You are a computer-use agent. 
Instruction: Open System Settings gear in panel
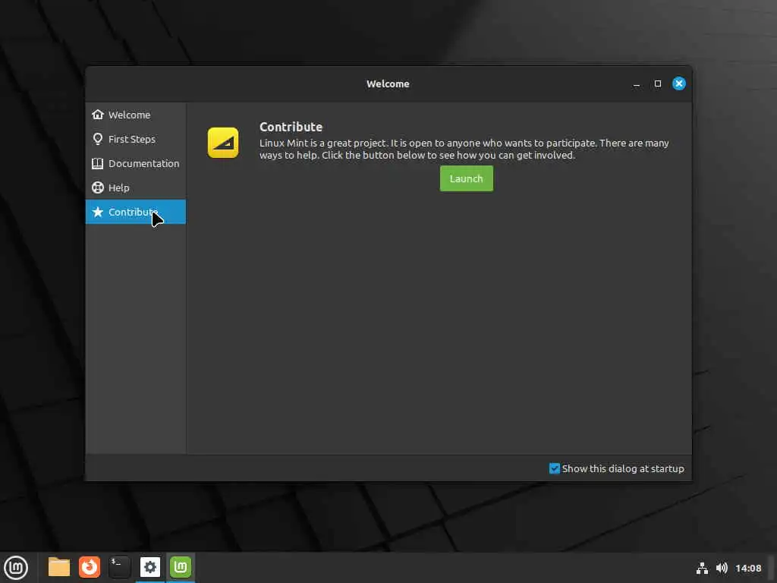150,567
